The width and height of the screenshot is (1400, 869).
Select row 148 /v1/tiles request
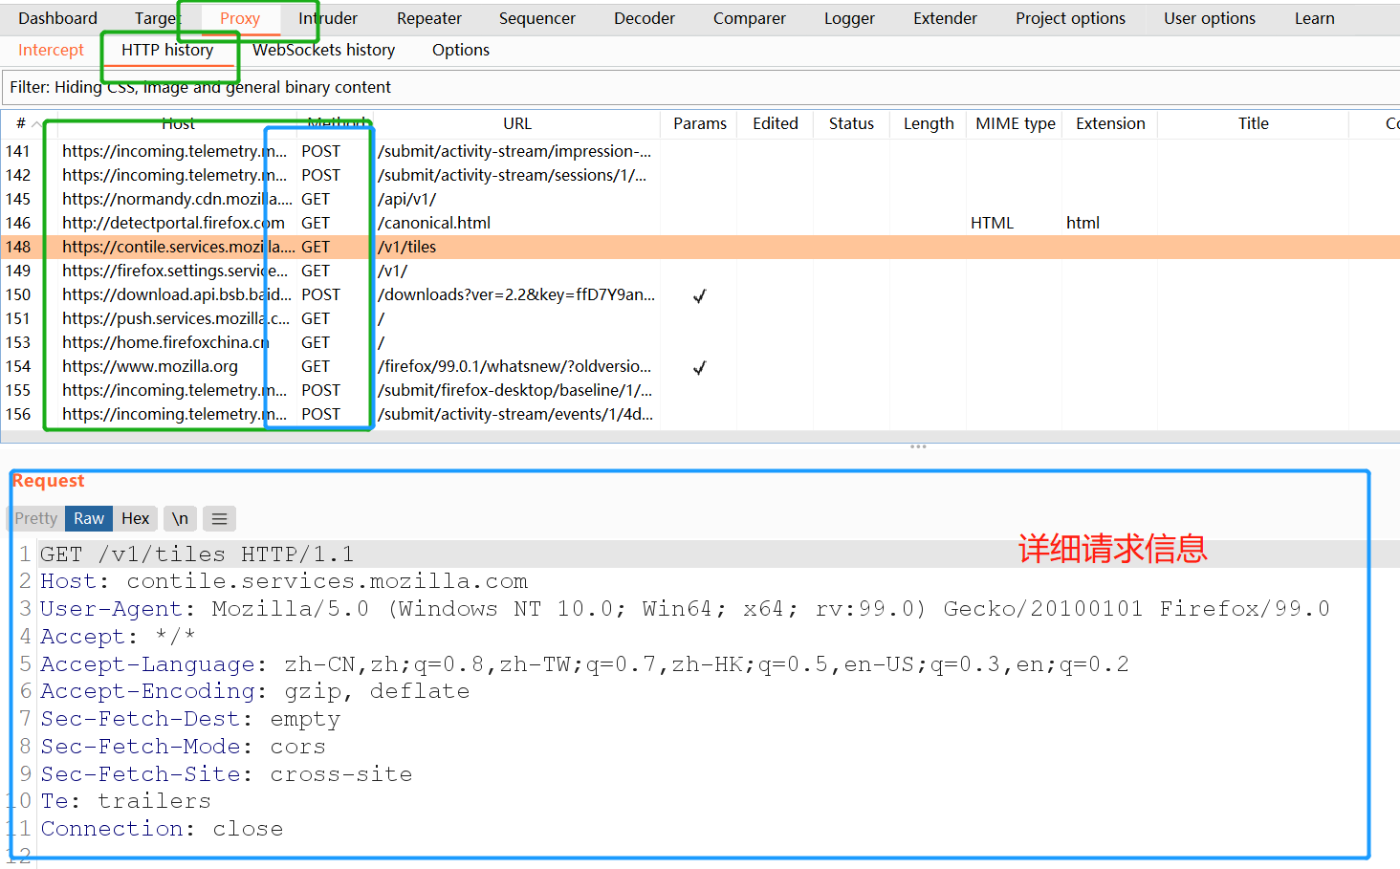point(700,247)
